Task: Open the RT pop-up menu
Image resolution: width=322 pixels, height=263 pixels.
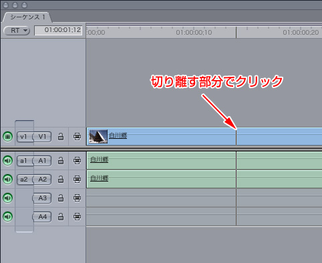Action: (x=17, y=31)
